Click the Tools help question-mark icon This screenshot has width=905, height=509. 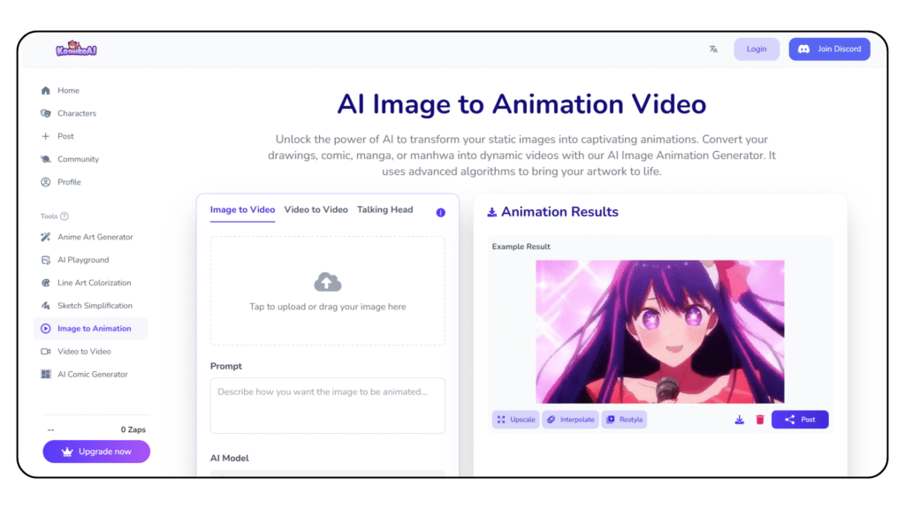(x=65, y=217)
